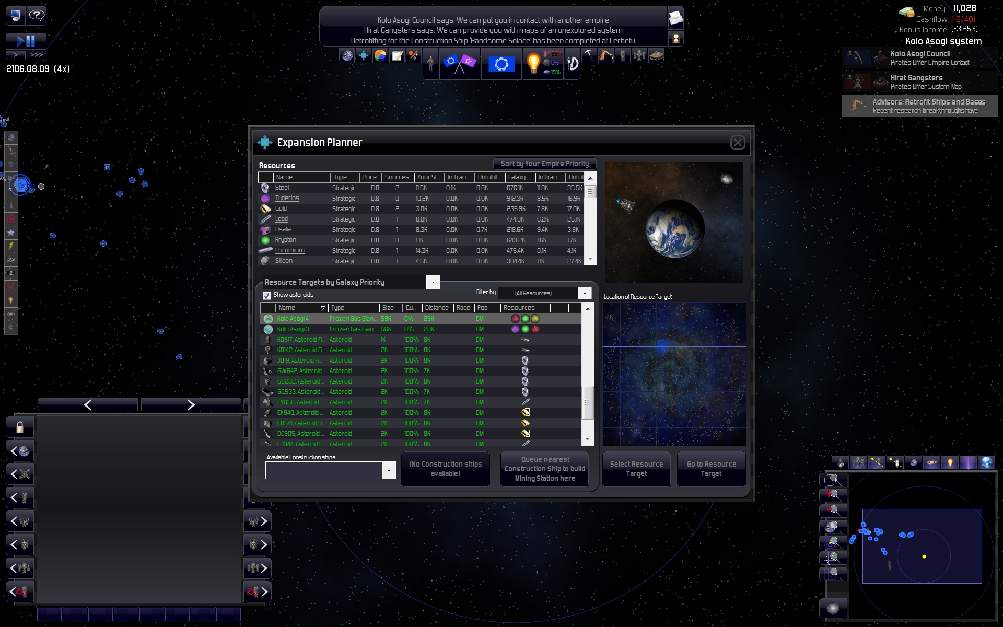This screenshot has height=627, width=1003.
Task: Open the Tyderios resource link
Action: point(287,199)
